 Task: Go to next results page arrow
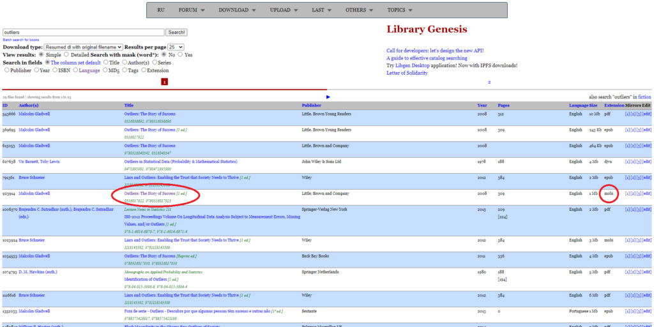click(328, 97)
